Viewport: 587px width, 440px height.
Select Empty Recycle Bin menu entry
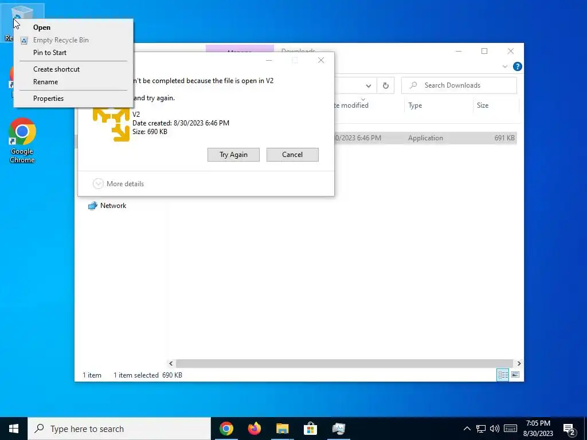[73, 40]
